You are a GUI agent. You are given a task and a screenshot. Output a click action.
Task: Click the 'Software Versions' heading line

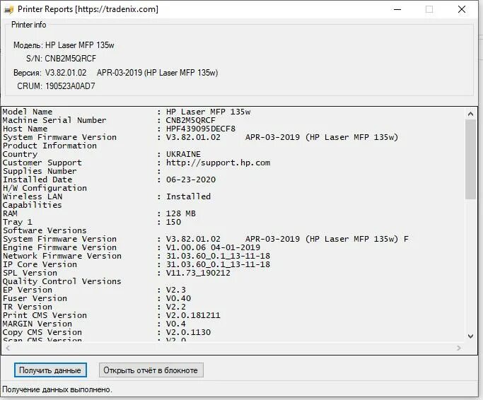[45, 230]
